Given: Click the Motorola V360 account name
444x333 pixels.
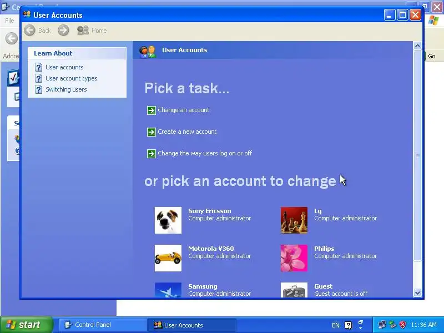Looking at the screenshot, I should click(x=211, y=249).
